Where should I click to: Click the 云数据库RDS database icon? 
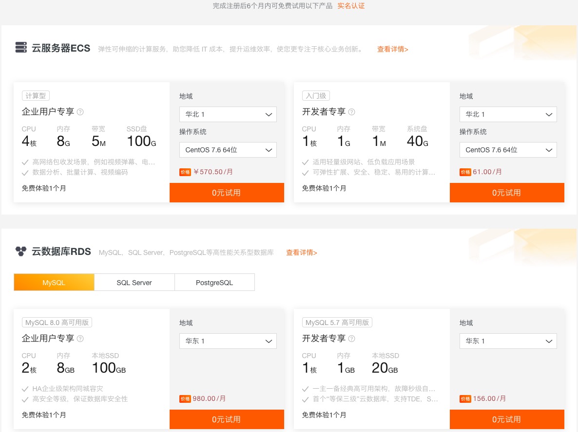pos(21,252)
